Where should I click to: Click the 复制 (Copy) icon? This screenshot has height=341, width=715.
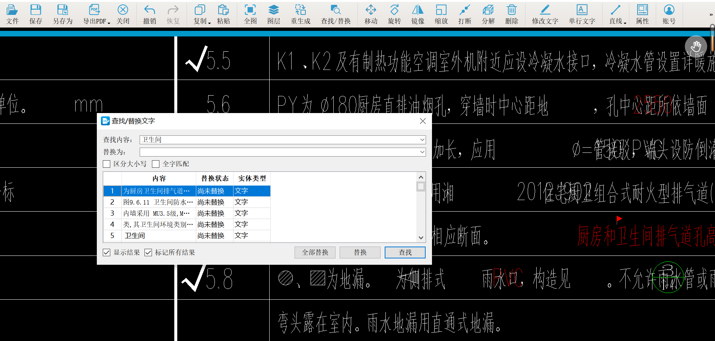(200, 15)
